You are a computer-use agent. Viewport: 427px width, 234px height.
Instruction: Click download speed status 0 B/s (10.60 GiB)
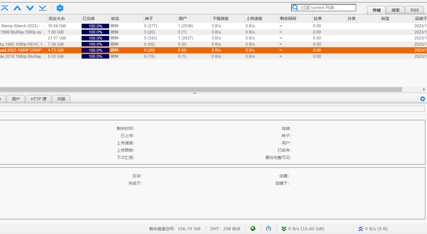coord(303,229)
